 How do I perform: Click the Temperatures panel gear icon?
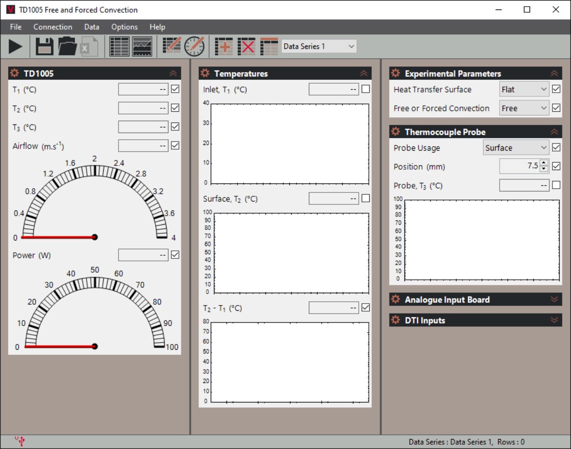tap(205, 73)
